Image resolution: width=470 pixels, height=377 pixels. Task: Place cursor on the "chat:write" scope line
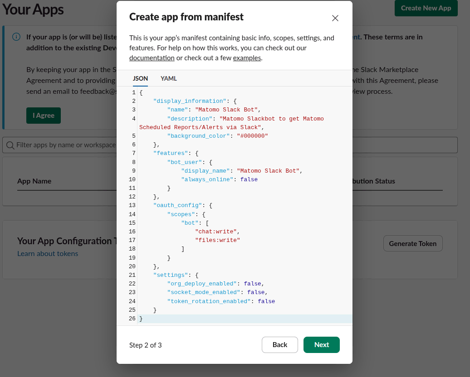tap(216, 232)
